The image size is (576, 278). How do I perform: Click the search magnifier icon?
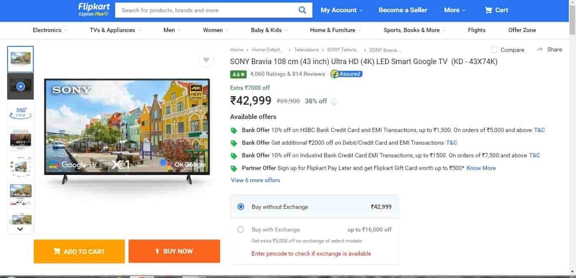pos(302,10)
